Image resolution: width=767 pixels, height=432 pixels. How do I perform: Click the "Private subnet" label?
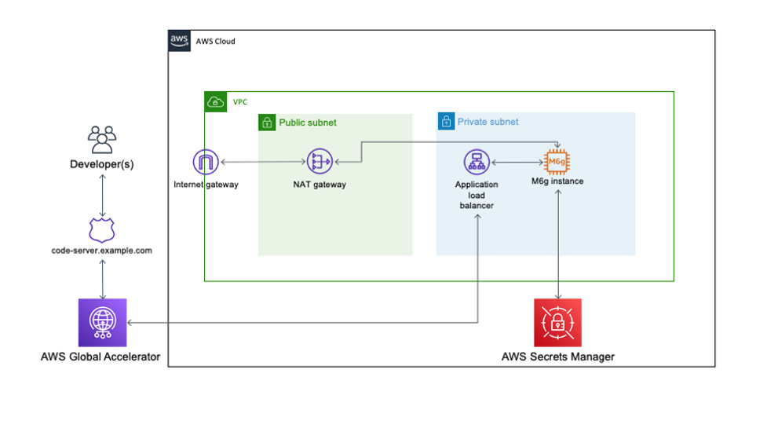[x=488, y=122]
